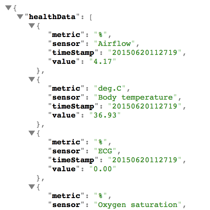Click the ECG sensor string
Screen dimensions: 210x210
coord(105,151)
